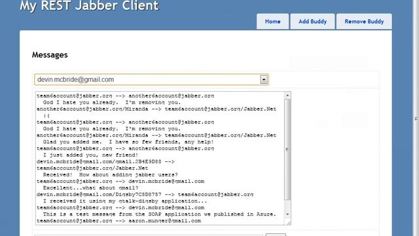Click the sad face ':(' message line
419x236 pixels.
click(46, 115)
